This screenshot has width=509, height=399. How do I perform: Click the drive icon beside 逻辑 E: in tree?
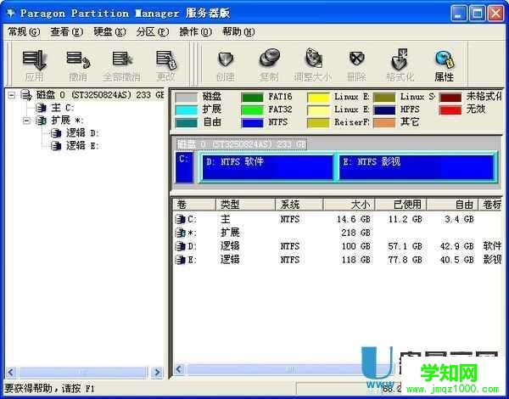(56, 146)
